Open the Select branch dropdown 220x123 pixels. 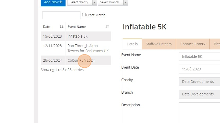[113, 2]
